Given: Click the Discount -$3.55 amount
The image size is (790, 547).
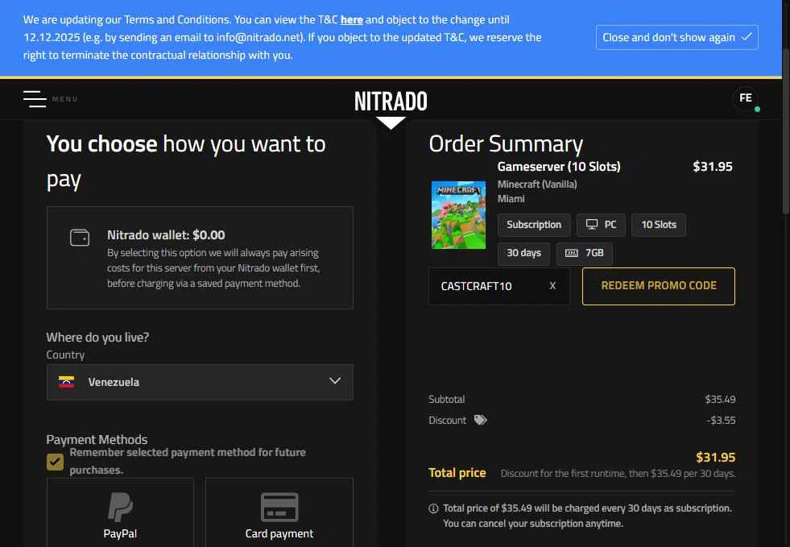Looking at the screenshot, I should (x=721, y=420).
